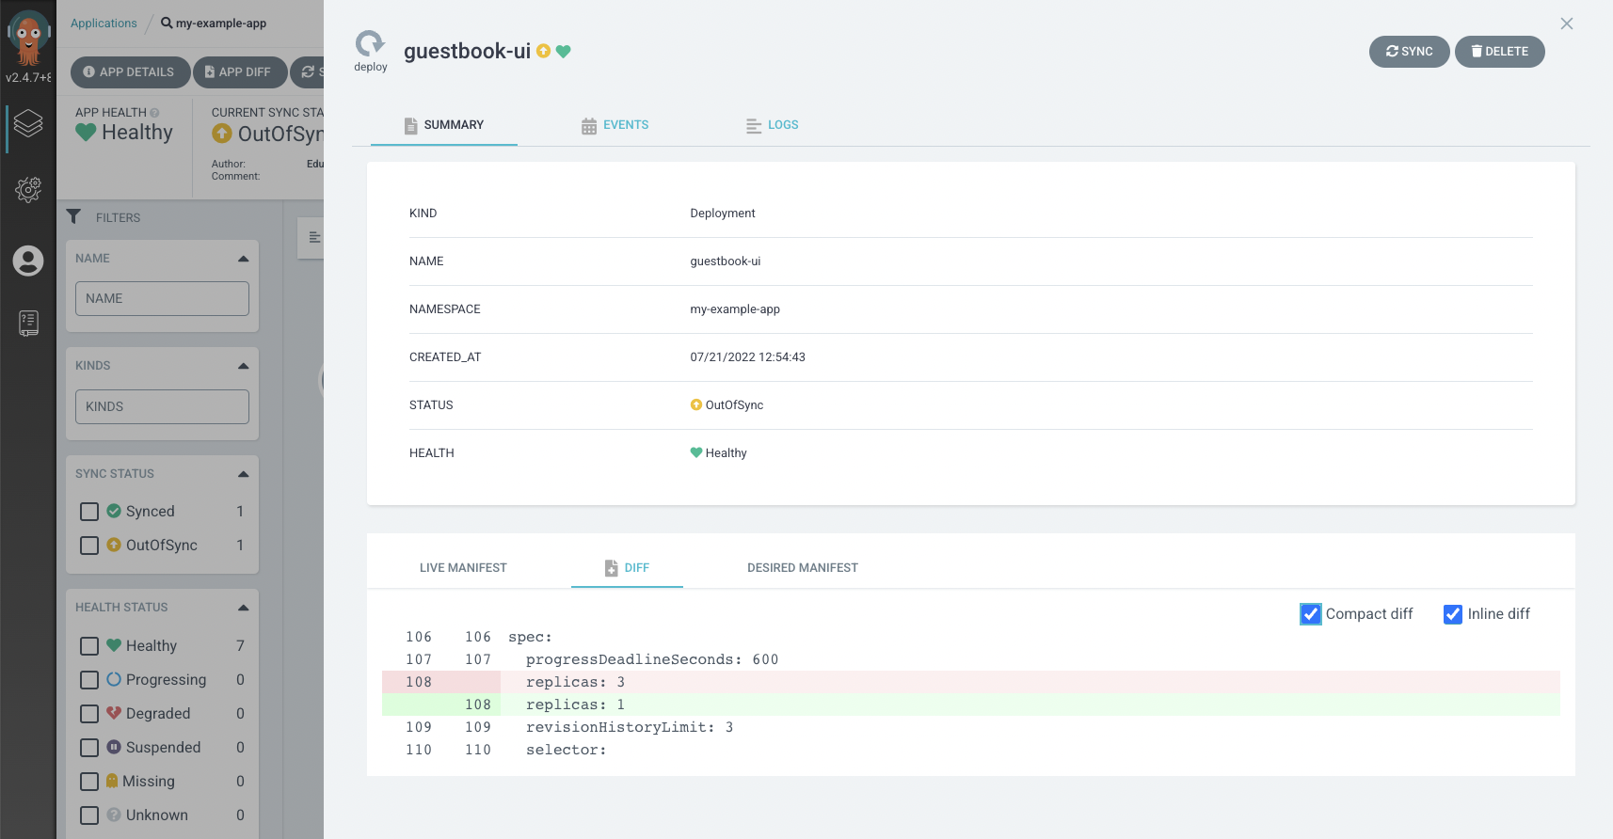Open user info icon in sidebar

click(x=28, y=261)
